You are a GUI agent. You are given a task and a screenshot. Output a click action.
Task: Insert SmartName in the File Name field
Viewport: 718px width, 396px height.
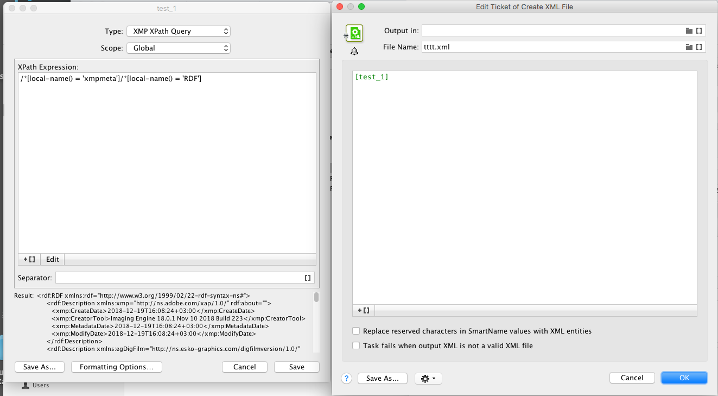[699, 47]
